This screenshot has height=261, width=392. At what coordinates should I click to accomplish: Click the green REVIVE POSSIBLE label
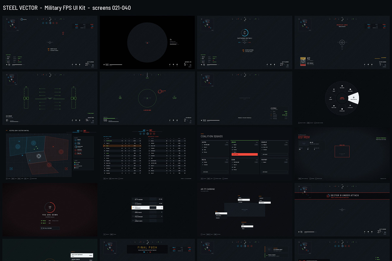[381, 138]
